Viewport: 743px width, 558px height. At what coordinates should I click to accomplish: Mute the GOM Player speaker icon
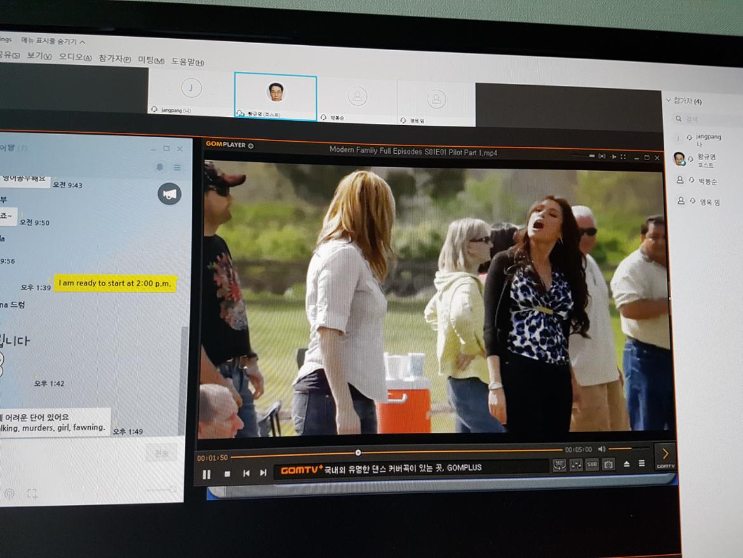[601, 449]
